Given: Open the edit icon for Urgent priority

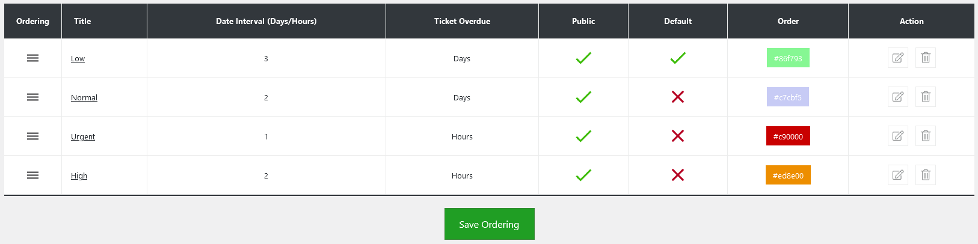Looking at the screenshot, I should tap(897, 136).
